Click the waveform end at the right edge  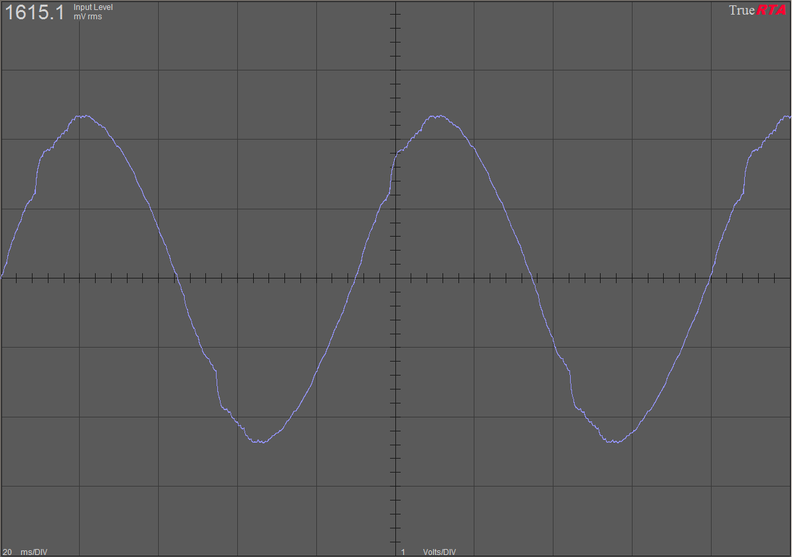(x=789, y=117)
